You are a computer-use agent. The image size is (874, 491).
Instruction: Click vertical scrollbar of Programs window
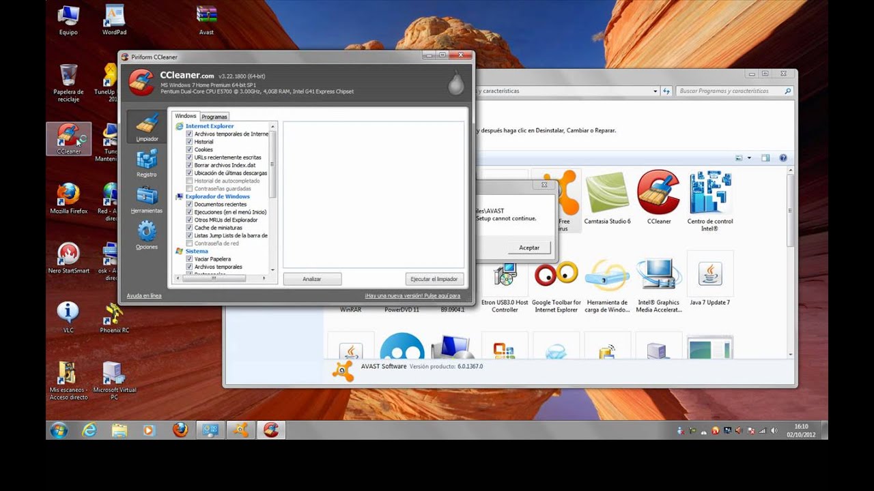(791, 211)
